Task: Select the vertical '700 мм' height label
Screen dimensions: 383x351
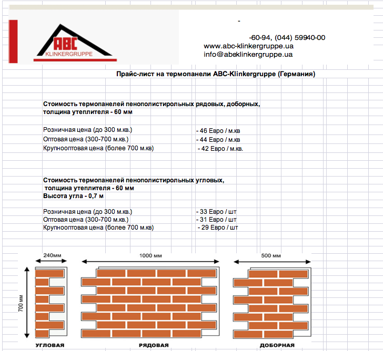Action: click(21, 303)
